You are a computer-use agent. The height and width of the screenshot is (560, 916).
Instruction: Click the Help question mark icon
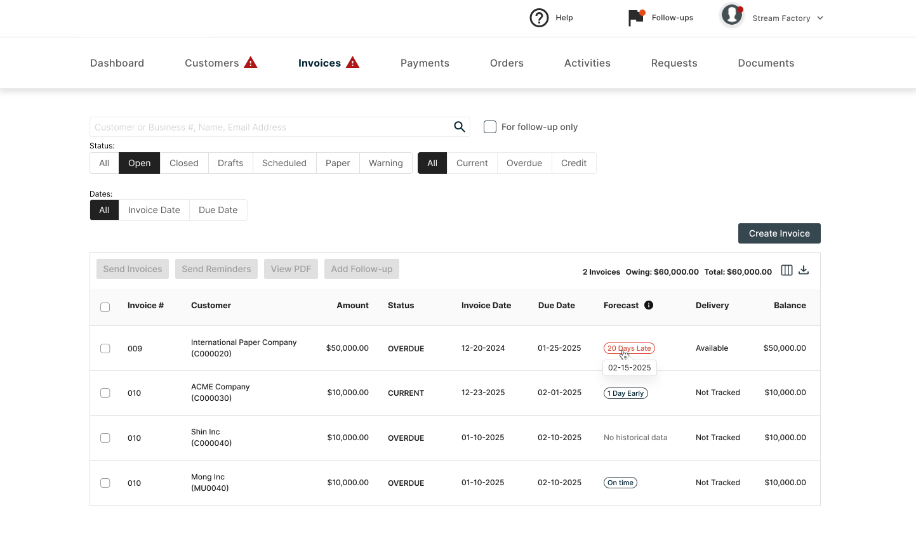(x=539, y=18)
